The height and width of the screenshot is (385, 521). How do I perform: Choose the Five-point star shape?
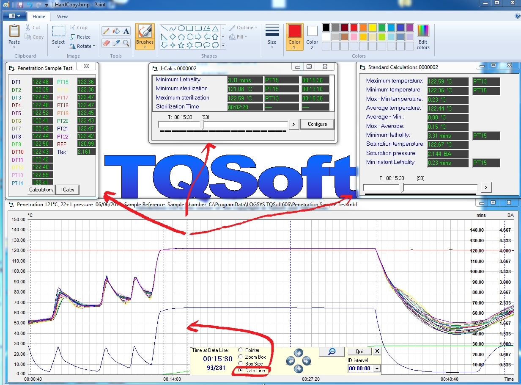pos(181,45)
